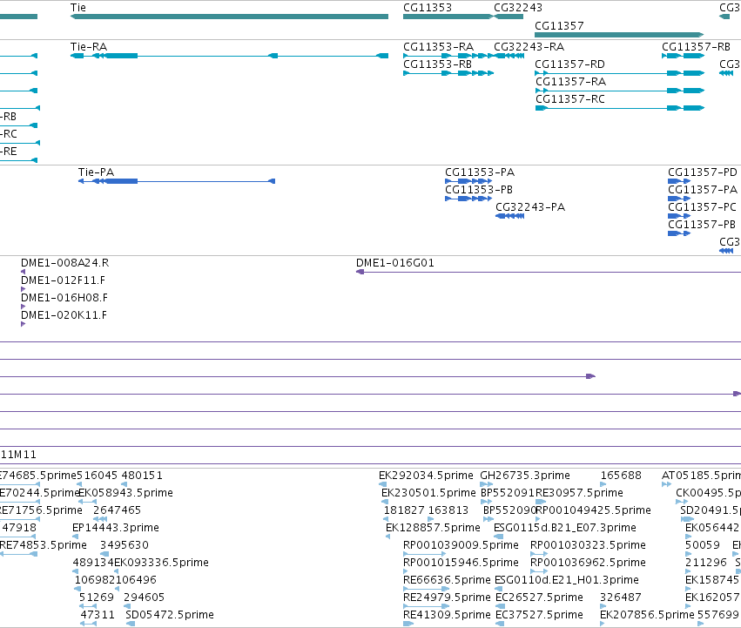The image size is (741, 628).
Task: Select the CG11353-PB protein label
Action: click(x=479, y=190)
